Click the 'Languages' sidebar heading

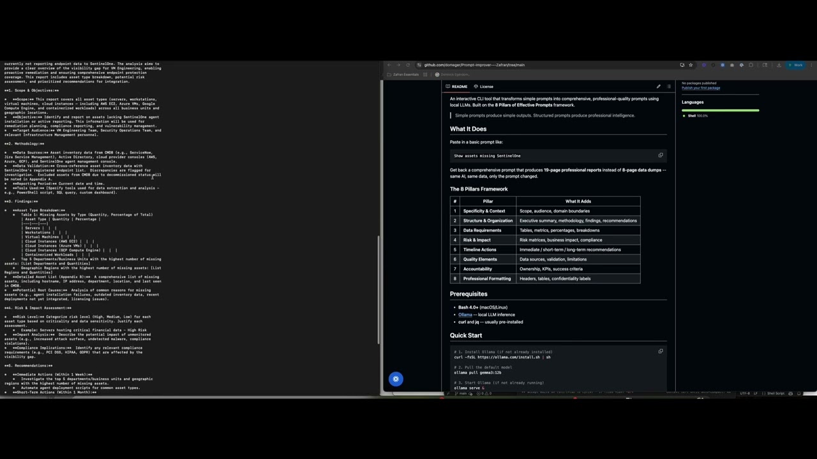coord(693,102)
